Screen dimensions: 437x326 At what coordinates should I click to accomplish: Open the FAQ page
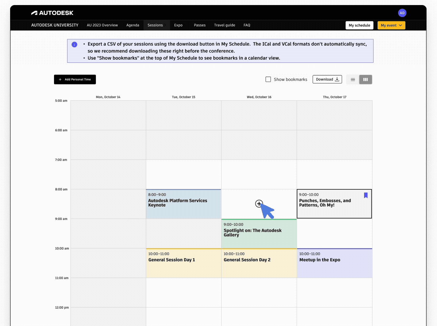(247, 25)
